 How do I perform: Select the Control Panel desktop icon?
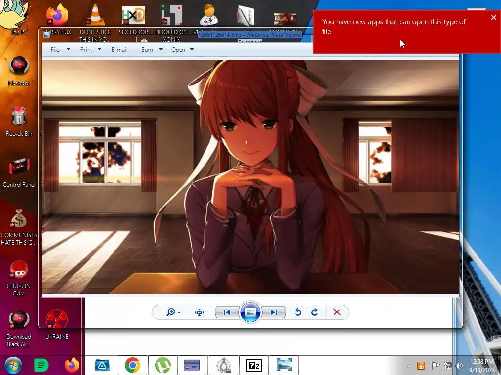click(19, 172)
